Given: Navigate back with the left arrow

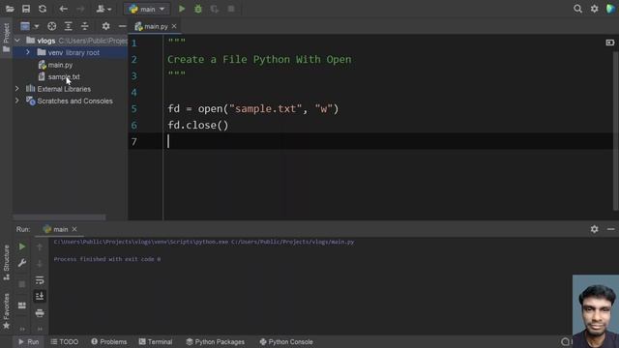Looking at the screenshot, I should [63, 9].
